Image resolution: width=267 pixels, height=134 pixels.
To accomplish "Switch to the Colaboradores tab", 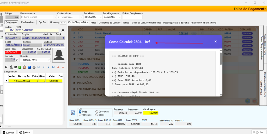I will [28, 22].
